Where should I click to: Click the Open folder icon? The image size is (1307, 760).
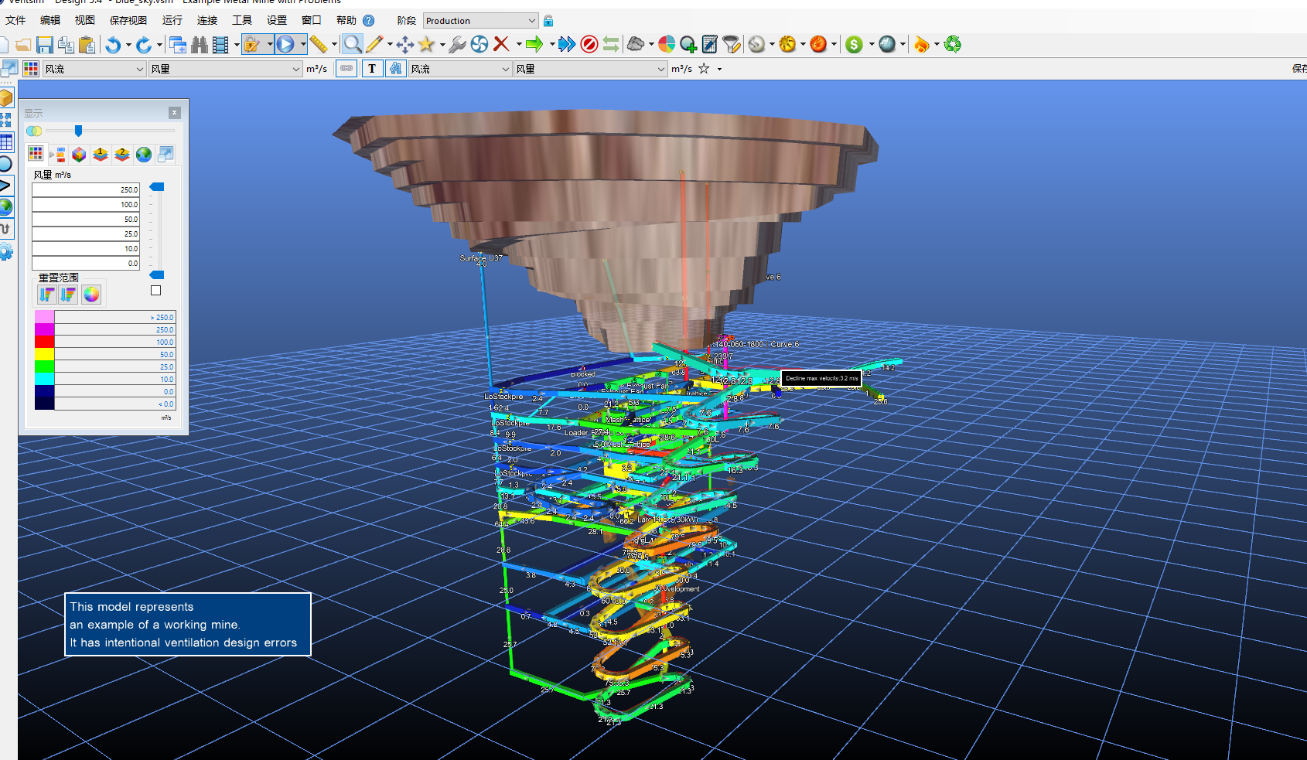coord(24,45)
